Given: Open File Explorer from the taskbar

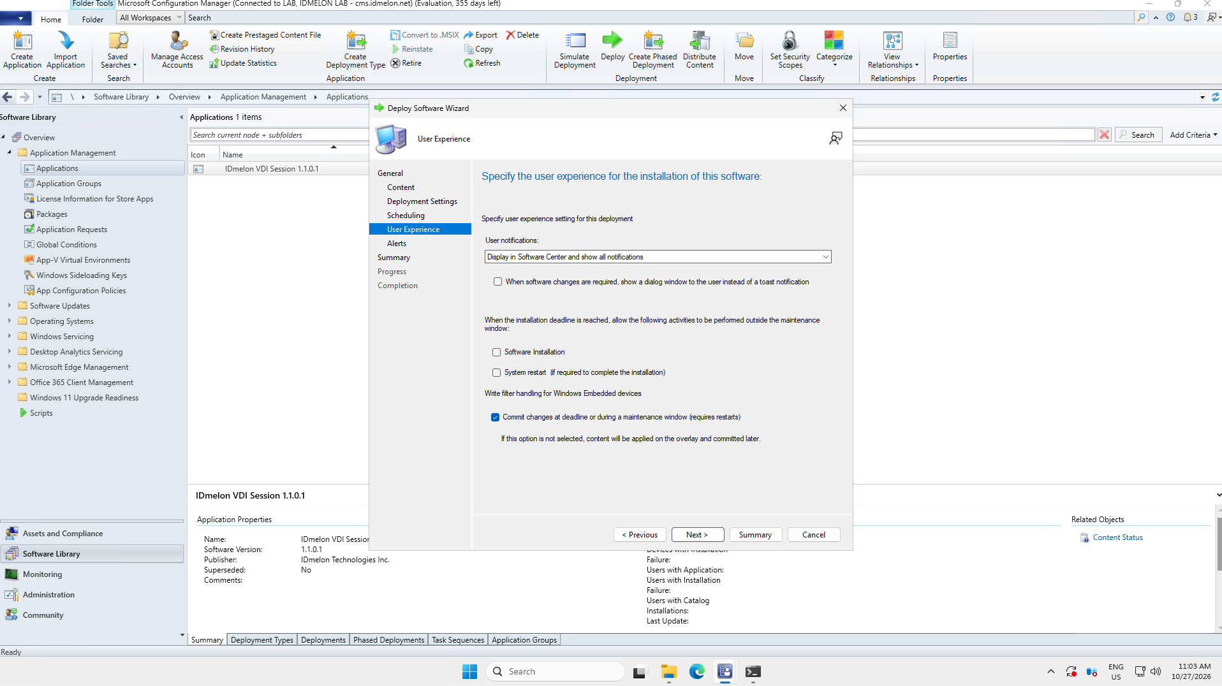Looking at the screenshot, I should point(668,671).
